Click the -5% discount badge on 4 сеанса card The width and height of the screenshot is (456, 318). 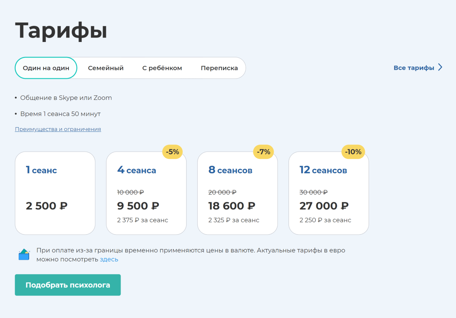(172, 152)
